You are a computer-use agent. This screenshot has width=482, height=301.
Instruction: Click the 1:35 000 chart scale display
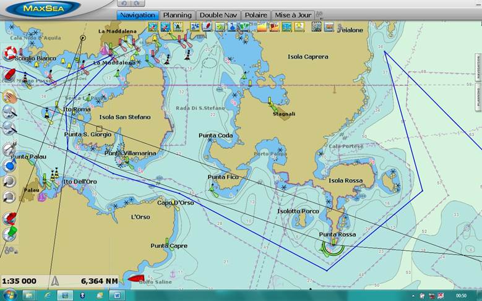[x=19, y=281]
